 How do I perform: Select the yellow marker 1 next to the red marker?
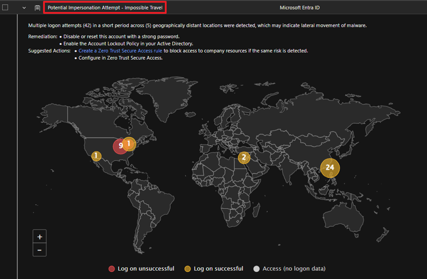pyautogui.click(x=129, y=143)
